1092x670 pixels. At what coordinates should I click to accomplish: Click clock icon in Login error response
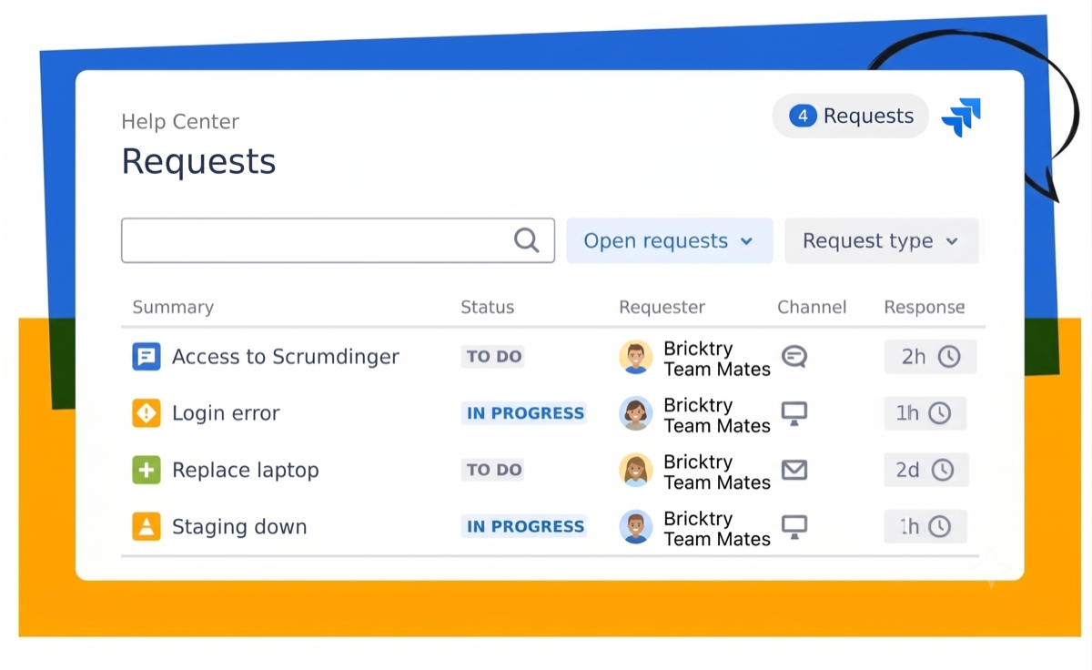coord(939,413)
